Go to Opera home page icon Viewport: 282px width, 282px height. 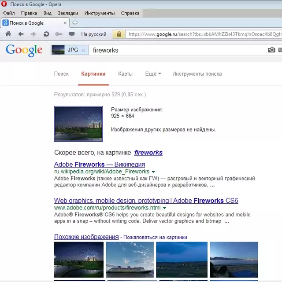pyautogui.click(x=8, y=34)
